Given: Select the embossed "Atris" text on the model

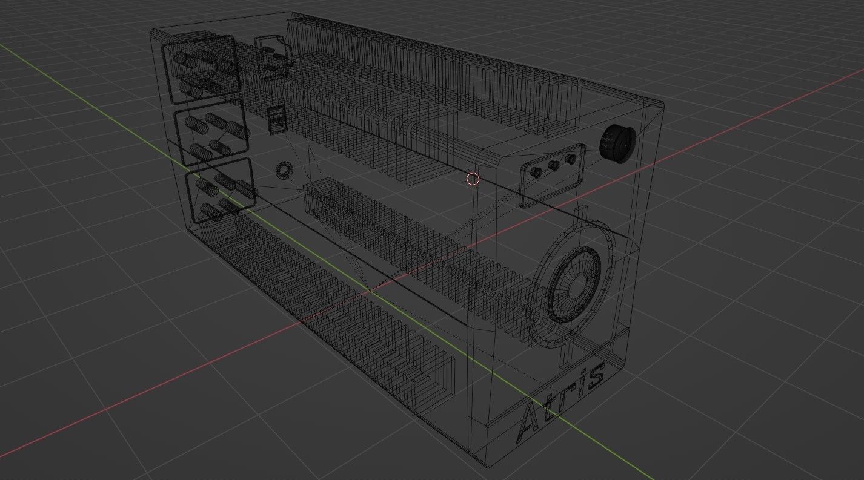Looking at the screenshot, I should tap(562, 403).
